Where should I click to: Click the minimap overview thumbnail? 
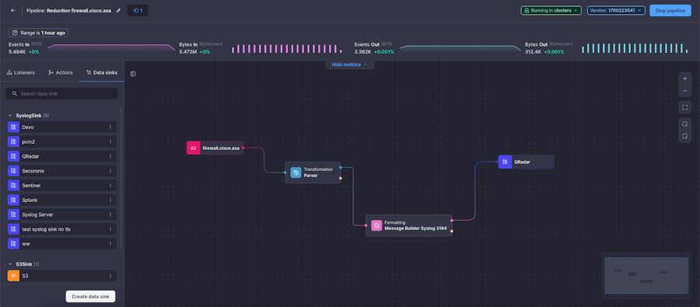(x=646, y=275)
